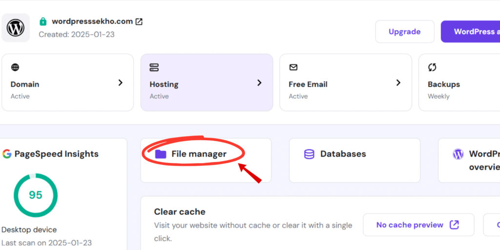
Task: Click the WordPress overview logo icon
Action: click(458, 154)
